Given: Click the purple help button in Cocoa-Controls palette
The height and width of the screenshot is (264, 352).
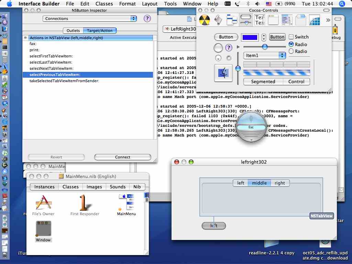Looking at the screenshot, I should pyautogui.click(x=229, y=47).
